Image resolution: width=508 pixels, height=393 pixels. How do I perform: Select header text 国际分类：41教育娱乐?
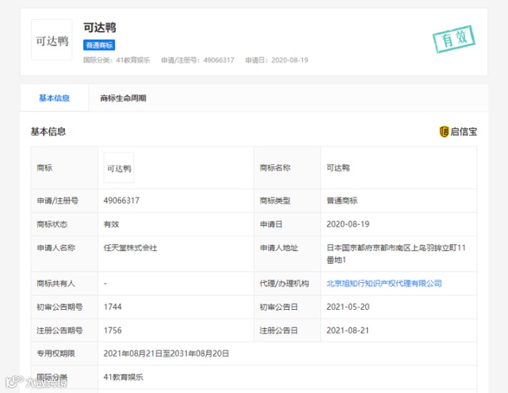[x=116, y=60]
